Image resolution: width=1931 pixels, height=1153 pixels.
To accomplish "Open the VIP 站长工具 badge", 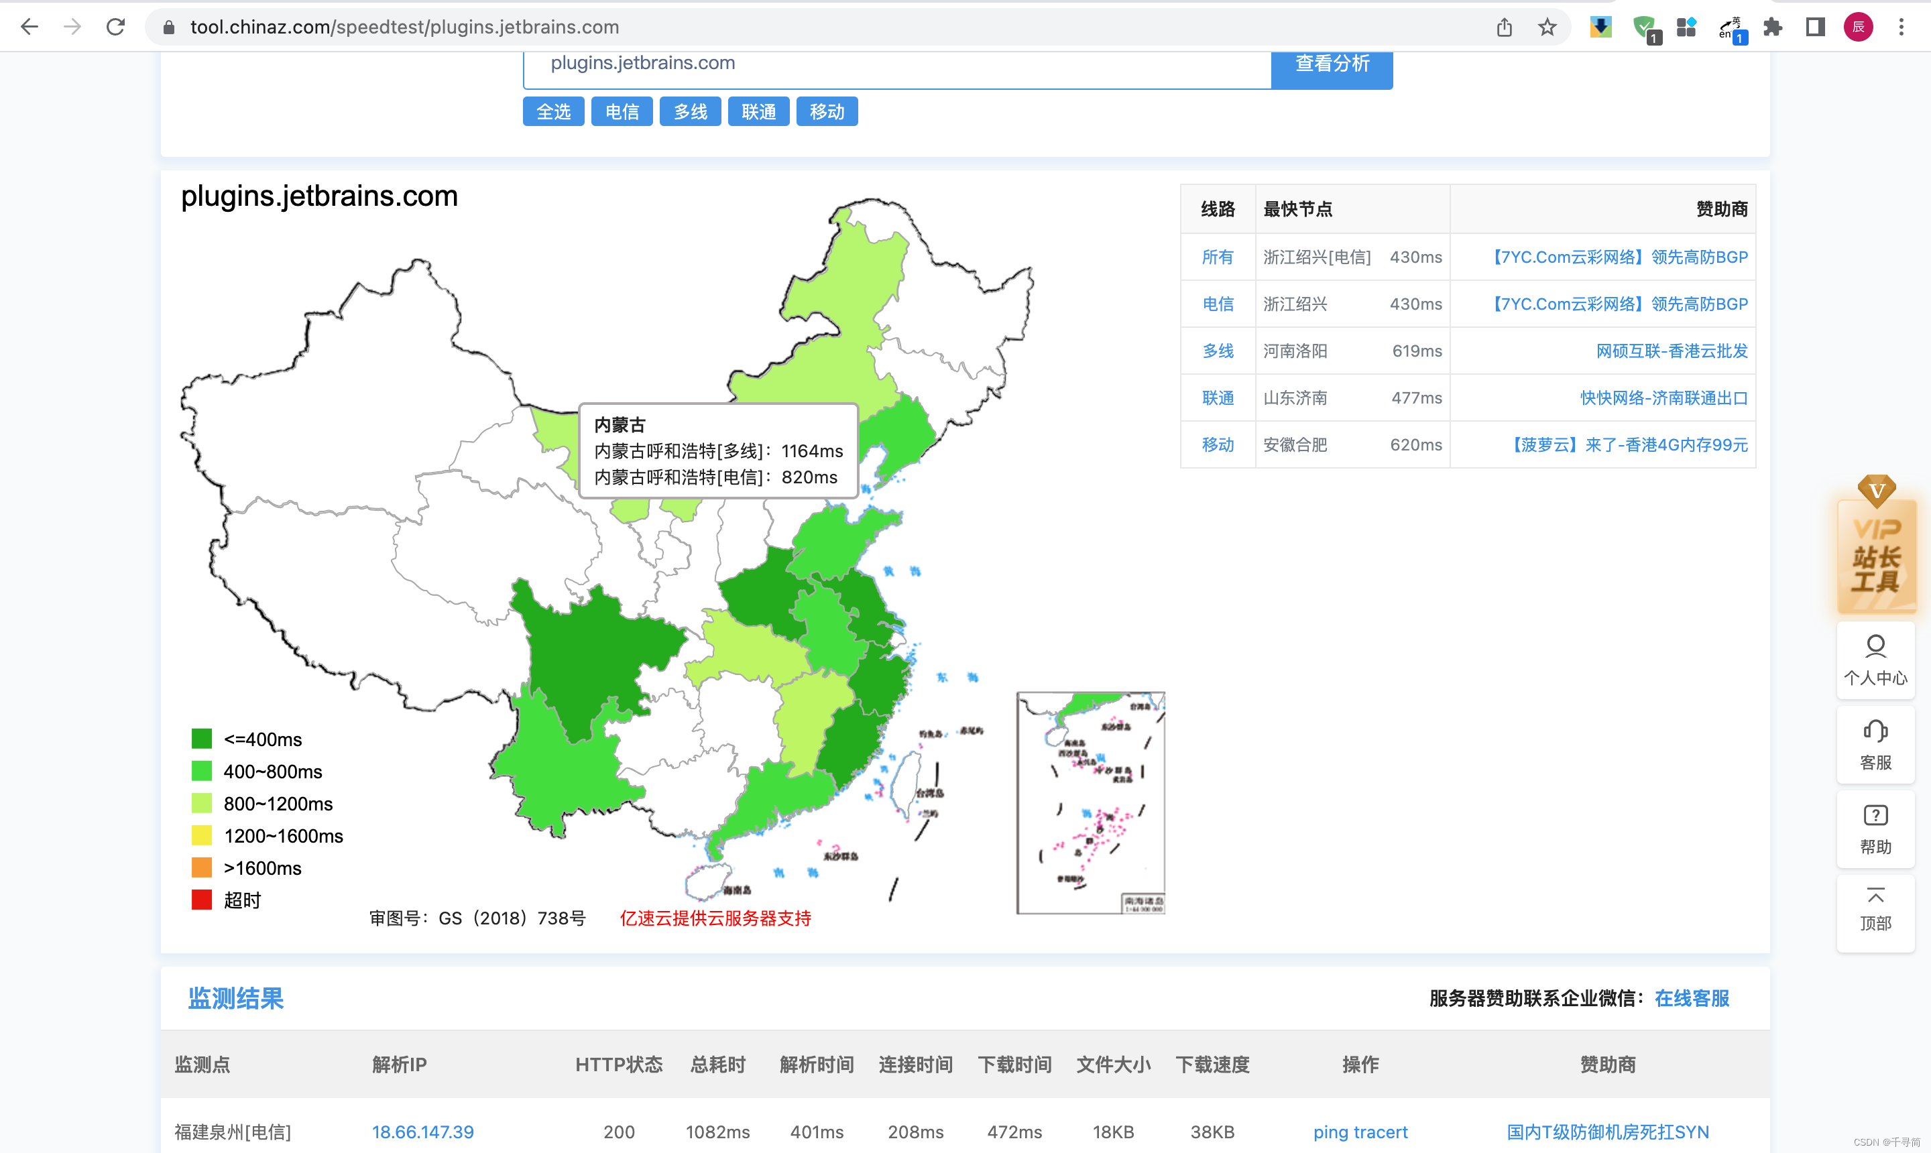I will point(1877,544).
